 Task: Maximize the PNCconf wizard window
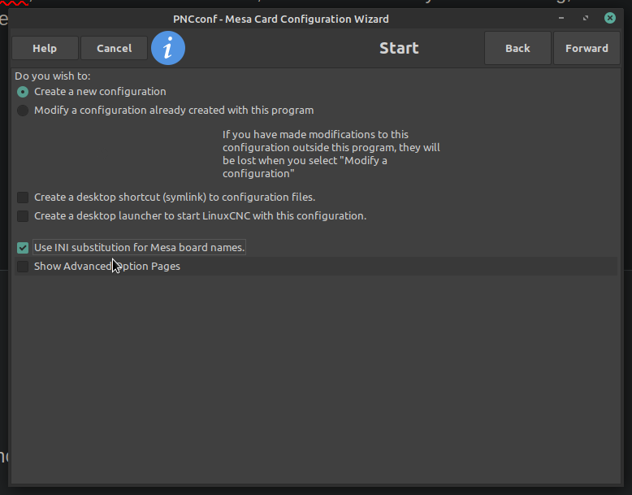[586, 18]
